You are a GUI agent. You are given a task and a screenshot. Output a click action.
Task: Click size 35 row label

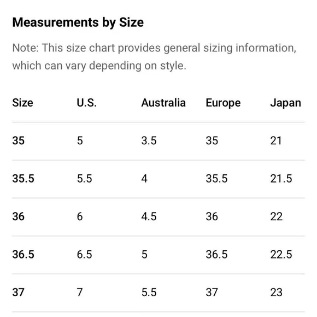(19, 140)
